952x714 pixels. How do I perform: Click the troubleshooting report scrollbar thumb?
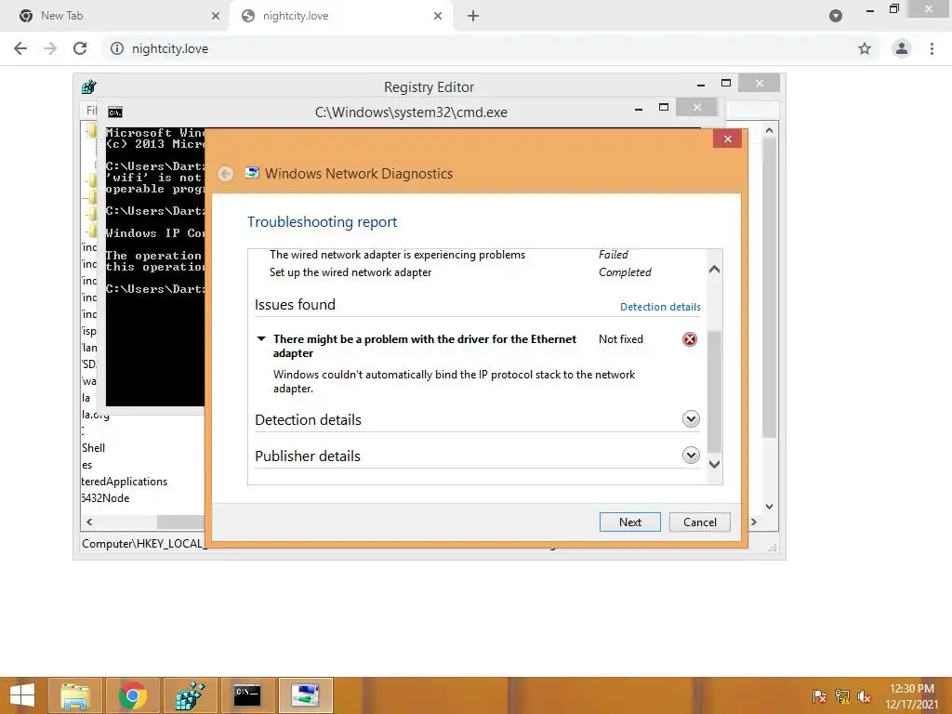pos(715,390)
